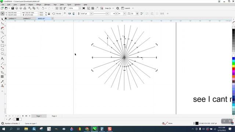
Task: Open the File menu
Action: coord(3,5)
